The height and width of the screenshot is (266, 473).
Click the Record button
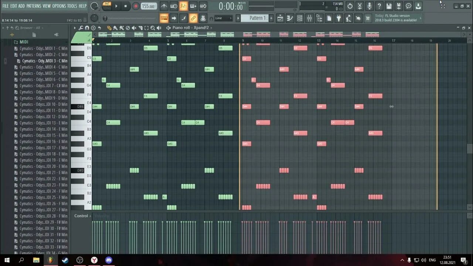[136, 6]
